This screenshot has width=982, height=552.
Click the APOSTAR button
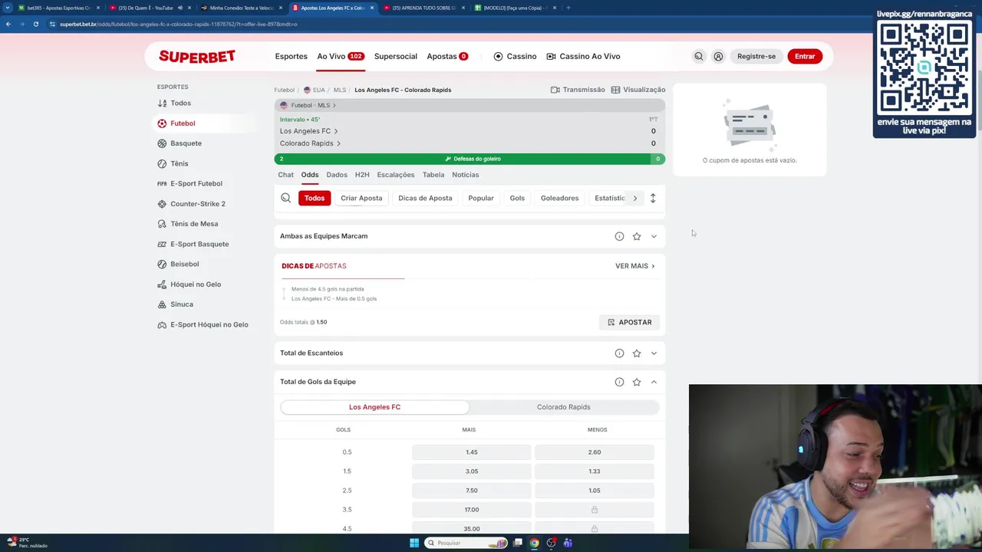(x=630, y=322)
